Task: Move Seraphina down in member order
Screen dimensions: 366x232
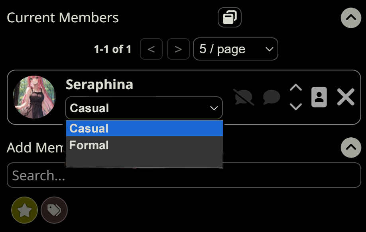Action: [295, 107]
